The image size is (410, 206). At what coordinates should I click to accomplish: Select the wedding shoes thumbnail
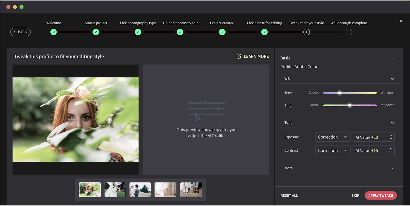pyautogui.click(x=191, y=190)
